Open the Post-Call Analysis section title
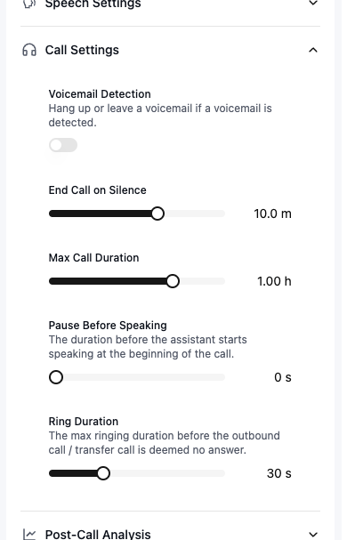Screen dimensions: 355x540 click(x=98, y=534)
